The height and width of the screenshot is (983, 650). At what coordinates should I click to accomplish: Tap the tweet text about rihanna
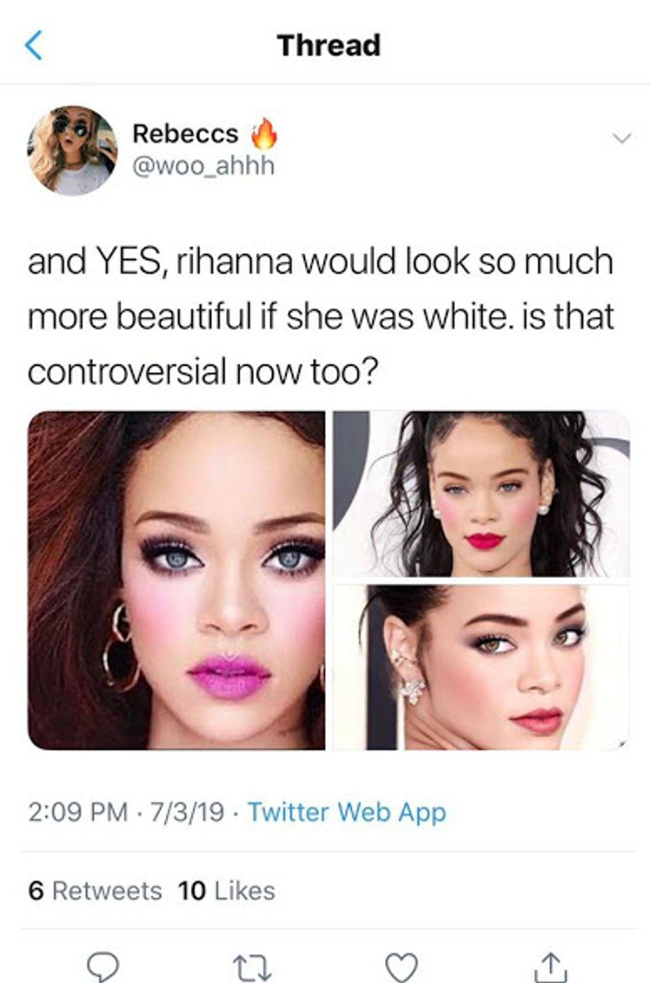[x=321, y=316]
